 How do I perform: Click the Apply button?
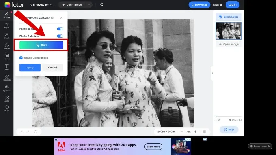point(30,68)
